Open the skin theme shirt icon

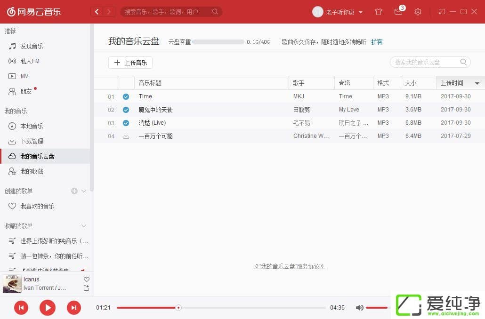coord(379,12)
